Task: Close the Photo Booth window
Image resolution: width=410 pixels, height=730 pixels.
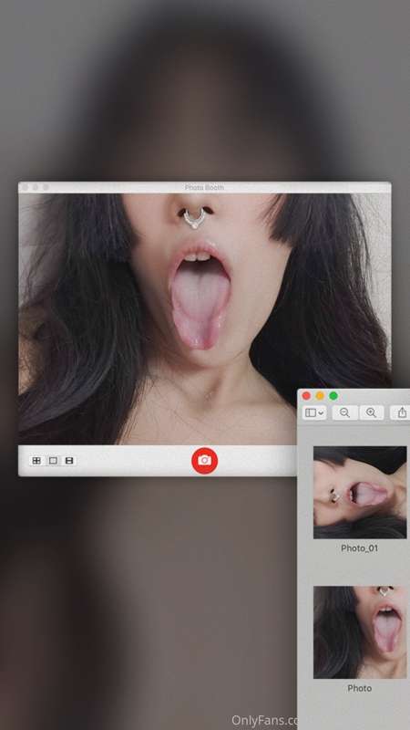Action: [26, 187]
